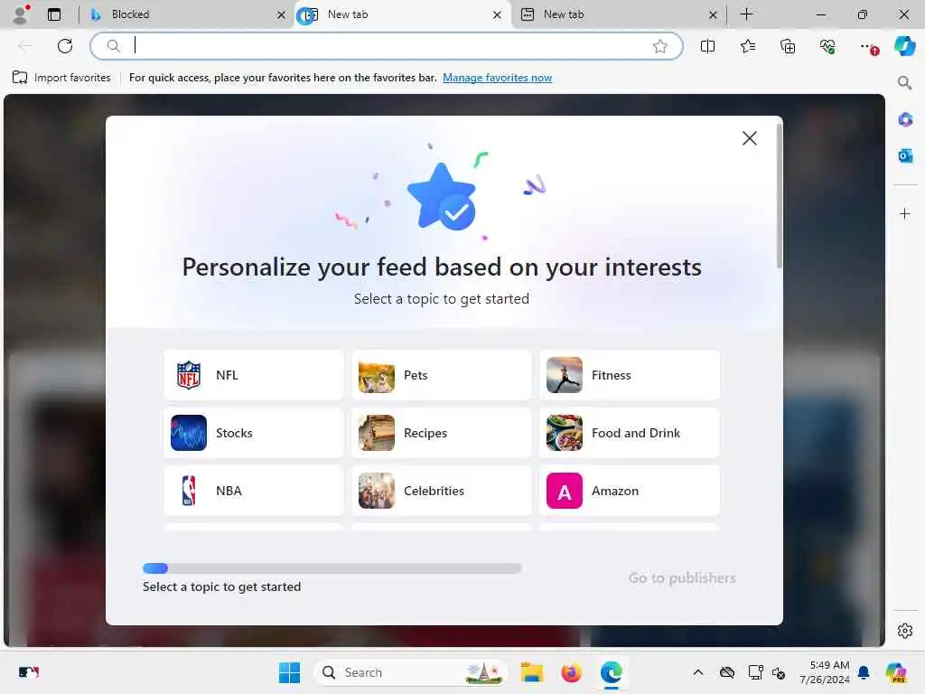
Task: Click the taskbar Search box
Action: point(411,672)
